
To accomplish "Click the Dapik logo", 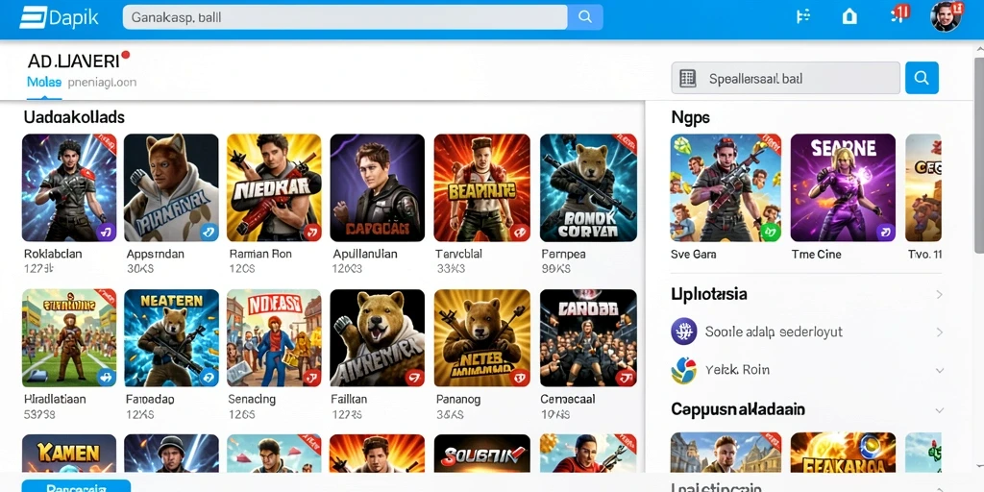I will [59, 17].
